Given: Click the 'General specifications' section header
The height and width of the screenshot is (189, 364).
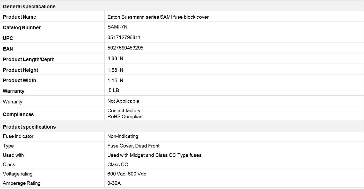Looking at the screenshot, I should pyautogui.click(x=29, y=6).
